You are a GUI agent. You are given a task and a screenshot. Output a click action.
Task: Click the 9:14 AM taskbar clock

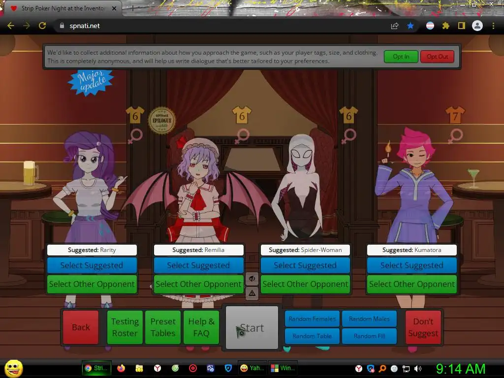(461, 369)
